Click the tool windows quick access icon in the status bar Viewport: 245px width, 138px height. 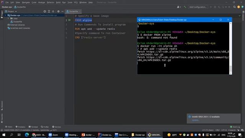point(2,130)
